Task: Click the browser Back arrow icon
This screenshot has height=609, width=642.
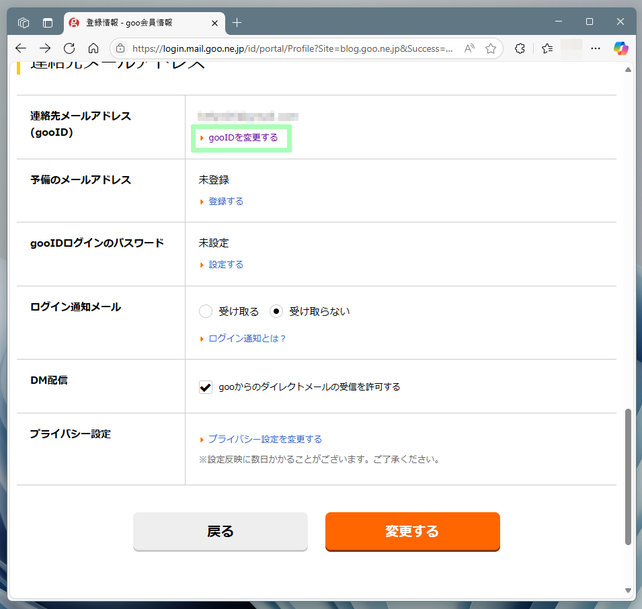Action: click(21, 48)
